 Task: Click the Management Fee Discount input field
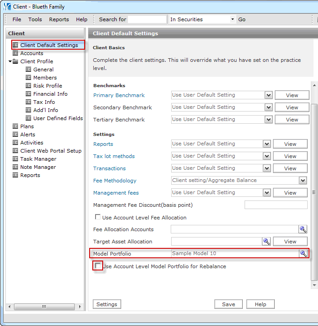(276, 205)
